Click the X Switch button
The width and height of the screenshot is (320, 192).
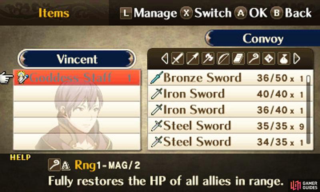pyautogui.click(x=206, y=13)
